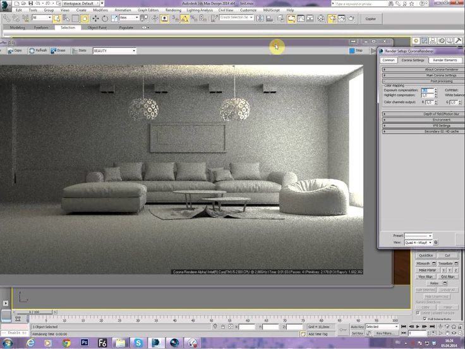The height and width of the screenshot is (349, 465).
Task: Click the Mirror tool icon
Action: pos(260,19)
